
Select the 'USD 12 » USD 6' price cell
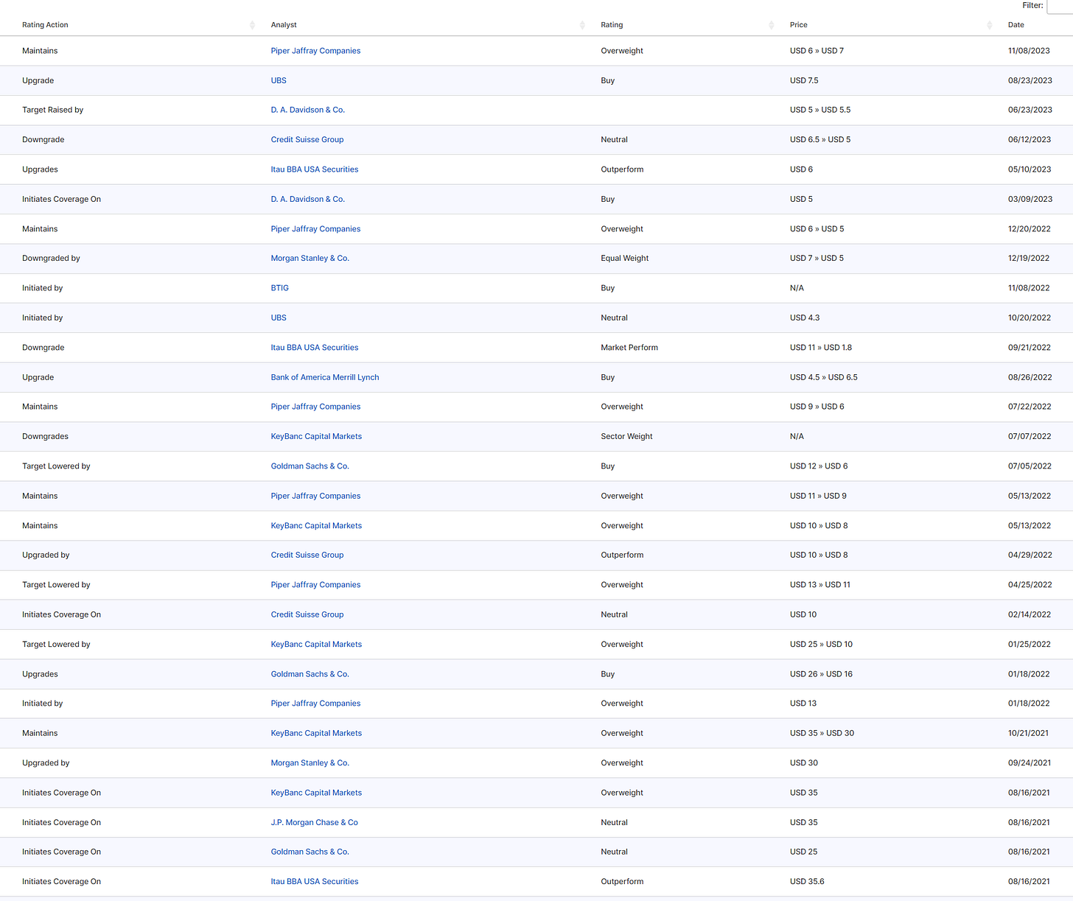[x=819, y=466]
